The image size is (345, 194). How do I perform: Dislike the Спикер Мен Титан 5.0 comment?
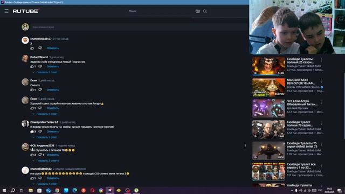(x=40, y=131)
